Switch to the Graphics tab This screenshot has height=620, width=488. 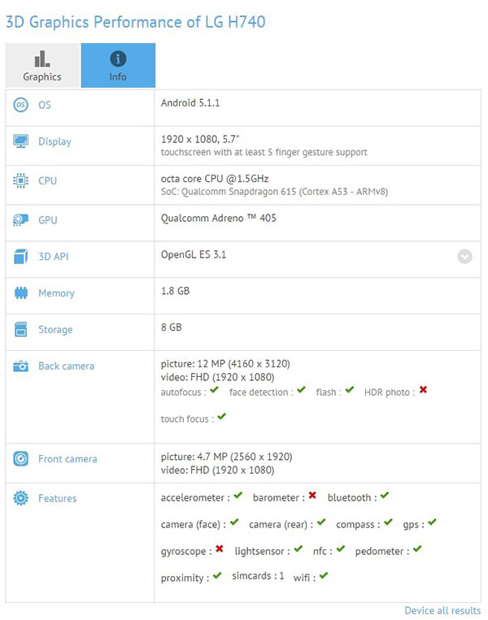point(42,65)
